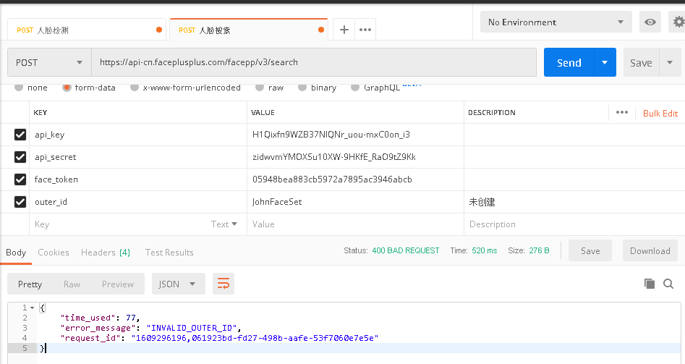Screen dimensions: 685x364
Task: Click INVALID_OUTER_ID error message value
Action: click(x=192, y=328)
